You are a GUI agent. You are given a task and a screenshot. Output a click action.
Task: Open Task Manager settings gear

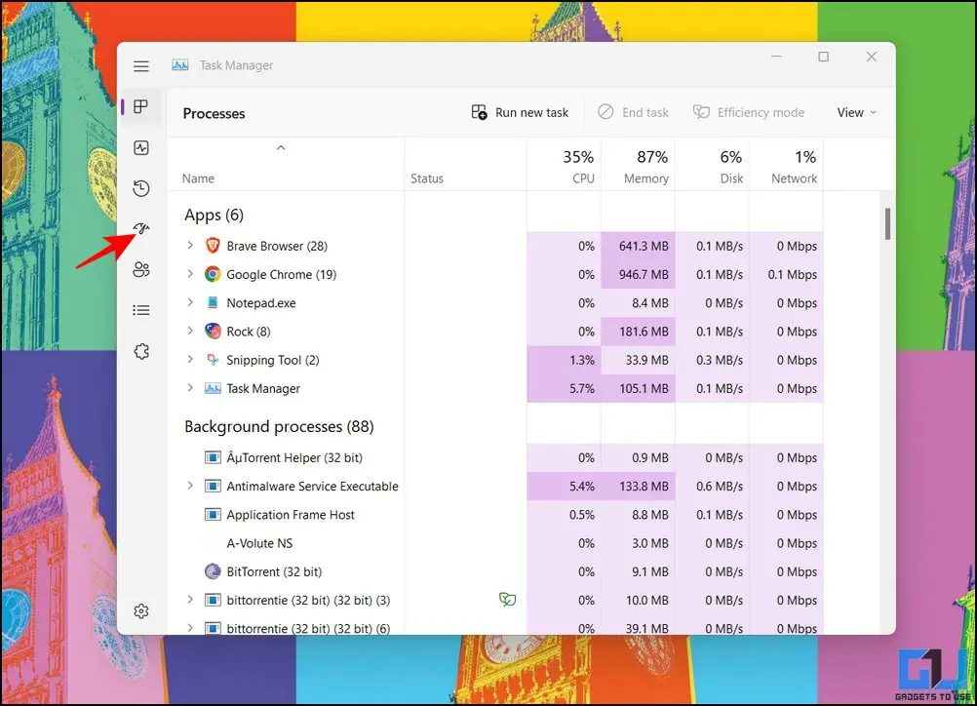click(140, 611)
